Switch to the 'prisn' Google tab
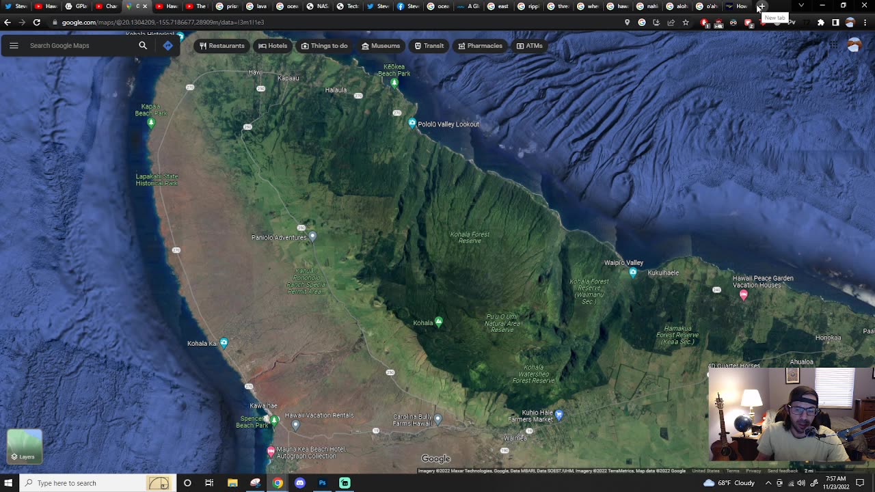The width and height of the screenshot is (875, 492). point(226,6)
